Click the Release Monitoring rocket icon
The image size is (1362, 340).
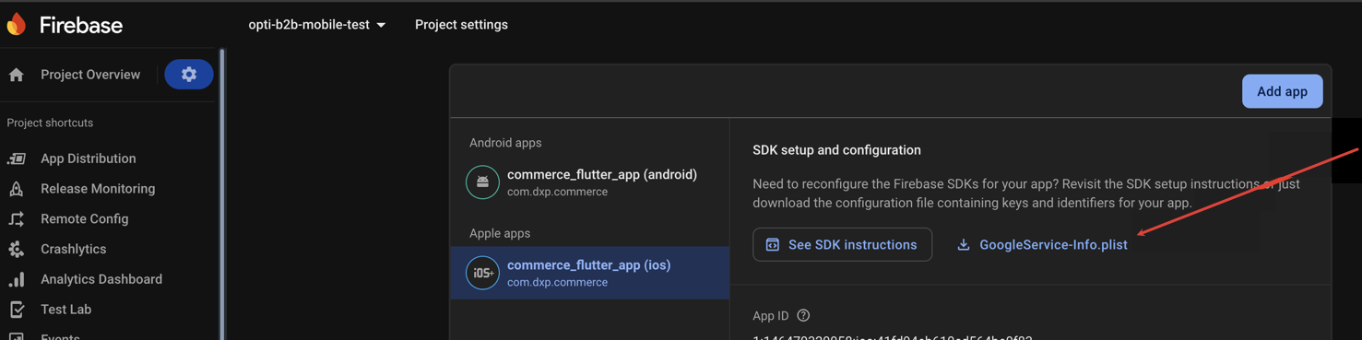(17, 189)
